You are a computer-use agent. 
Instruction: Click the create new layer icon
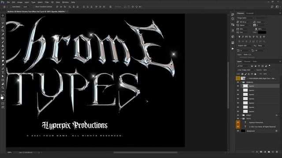[x=273, y=152]
